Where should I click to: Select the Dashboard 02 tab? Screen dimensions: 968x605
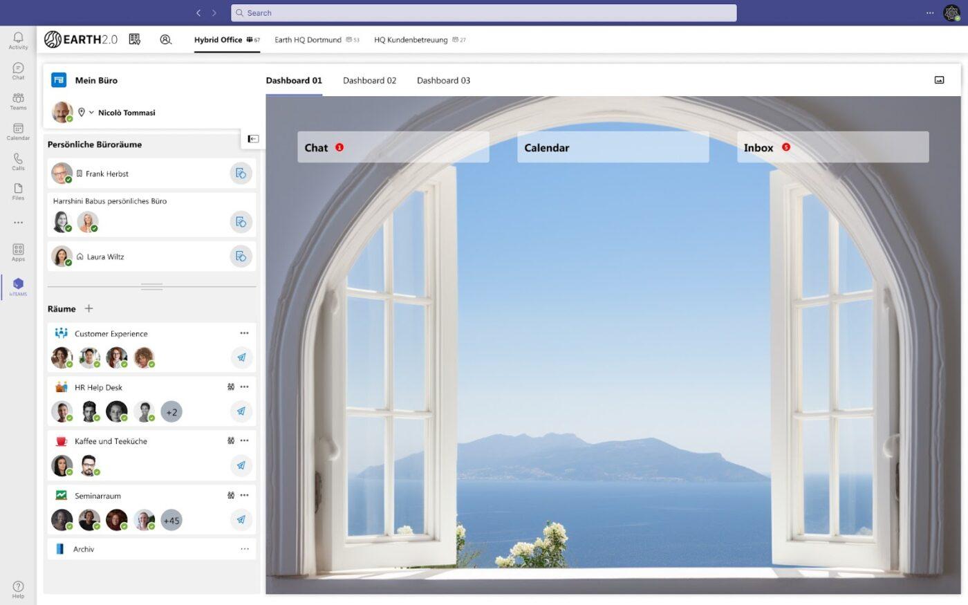click(x=370, y=80)
